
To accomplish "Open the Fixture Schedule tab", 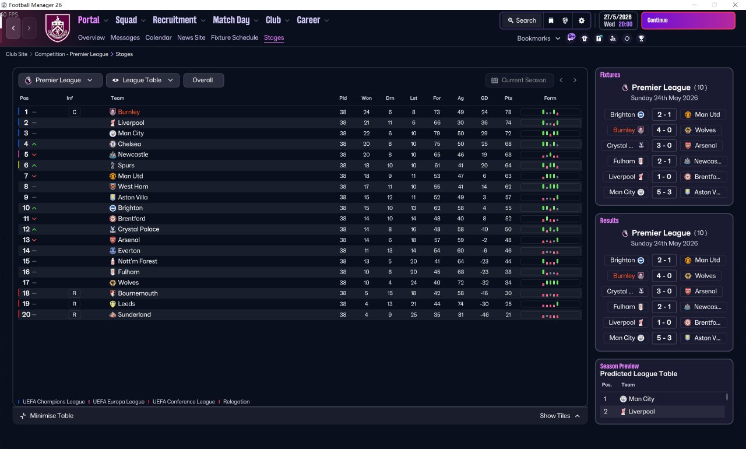I will point(235,38).
